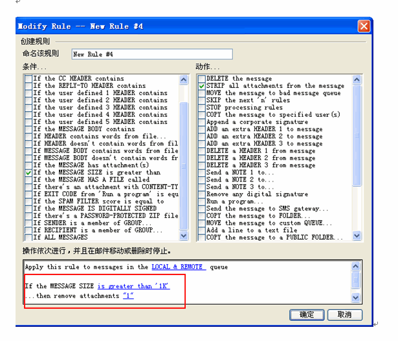Click the 'is greater than 1K' link
This screenshot has width=398, height=341.
pos(133,285)
